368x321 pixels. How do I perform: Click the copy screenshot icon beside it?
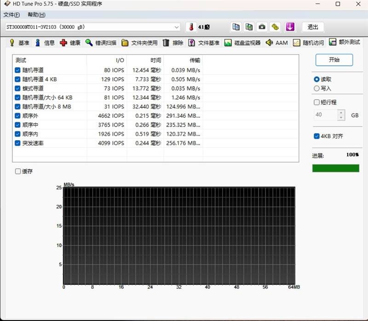click(249, 27)
